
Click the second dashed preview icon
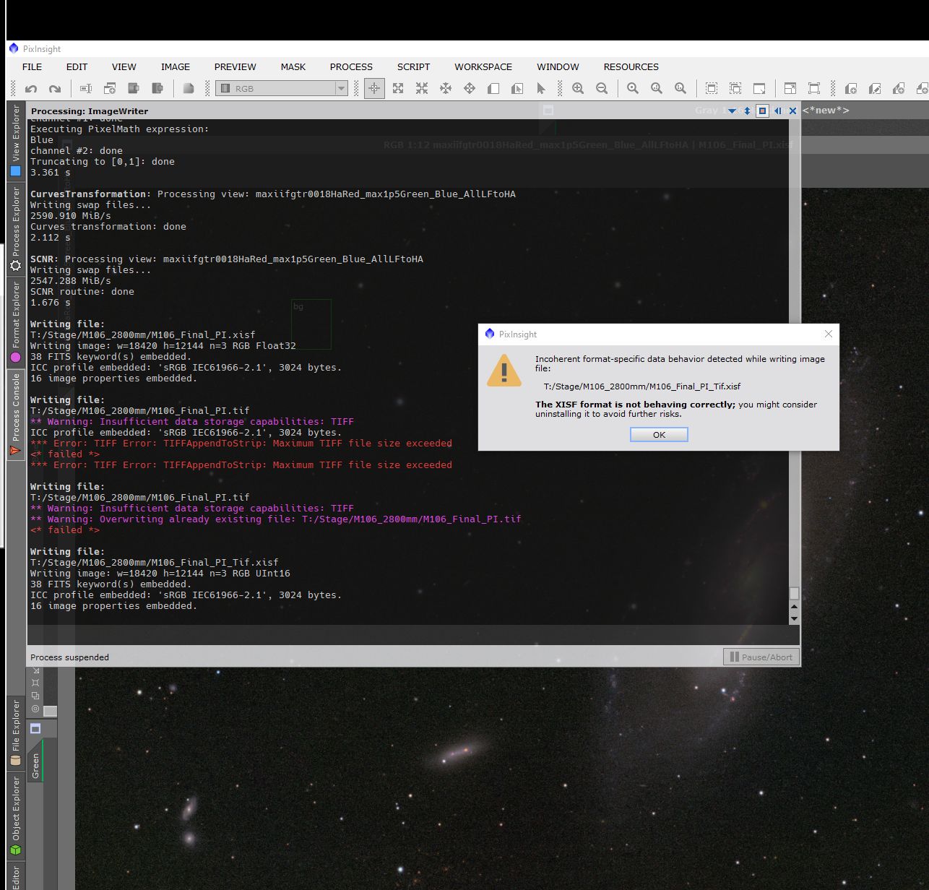[x=735, y=88]
